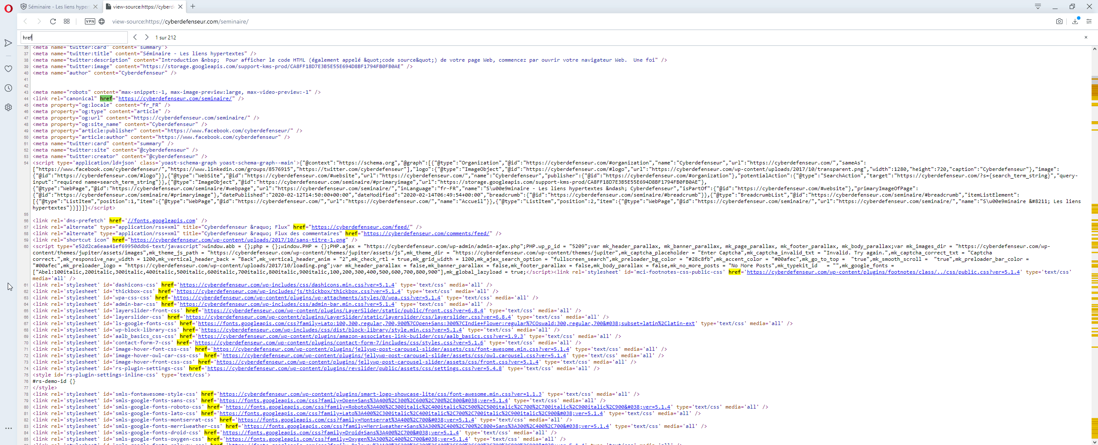Open the wpa.css stylesheet link

[307, 298]
